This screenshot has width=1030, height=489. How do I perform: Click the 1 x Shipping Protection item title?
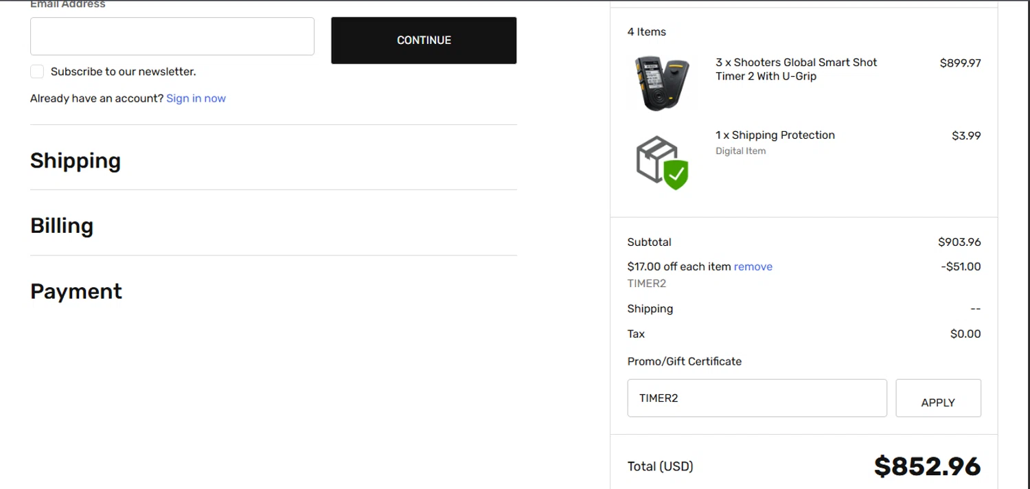pyautogui.click(x=775, y=135)
